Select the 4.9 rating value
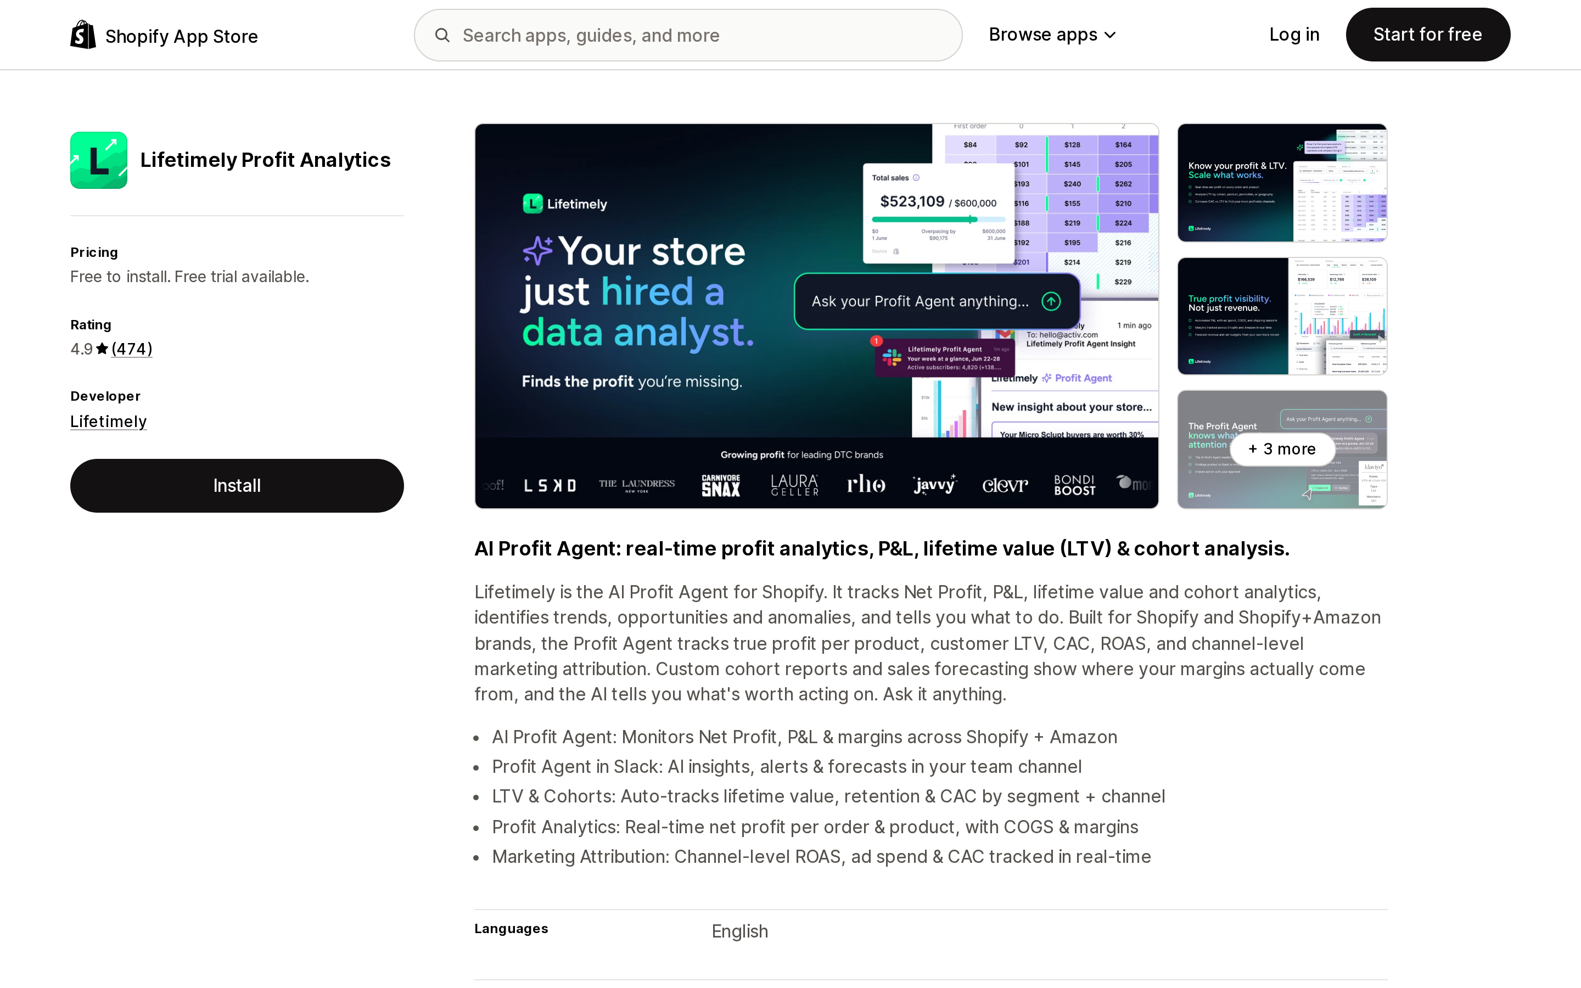This screenshot has height=988, width=1581. 82,349
